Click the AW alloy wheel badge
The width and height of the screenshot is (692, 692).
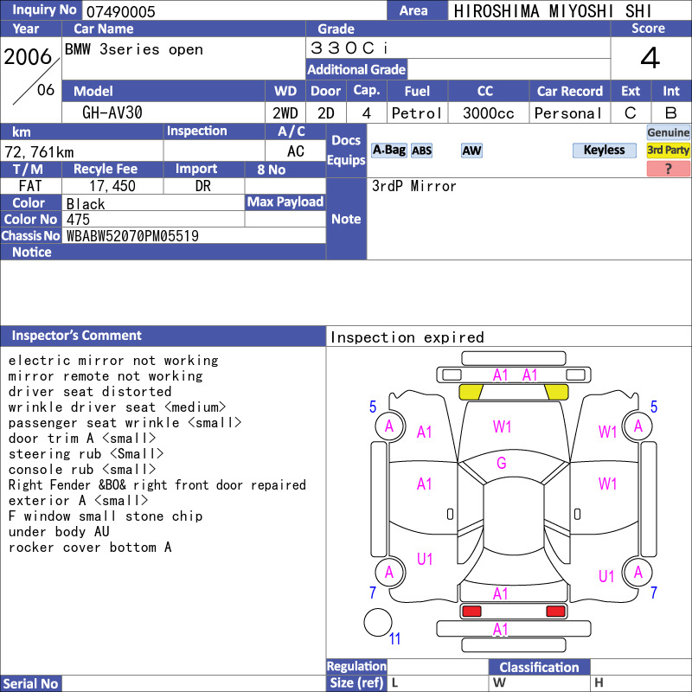[x=471, y=151]
